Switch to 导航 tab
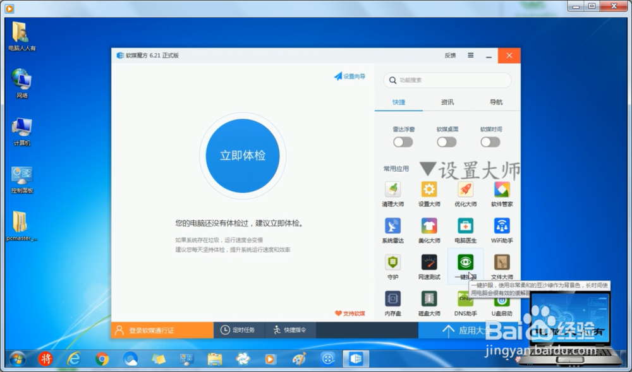Image resolution: width=632 pixels, height=372 pixels. pos(495,102)
